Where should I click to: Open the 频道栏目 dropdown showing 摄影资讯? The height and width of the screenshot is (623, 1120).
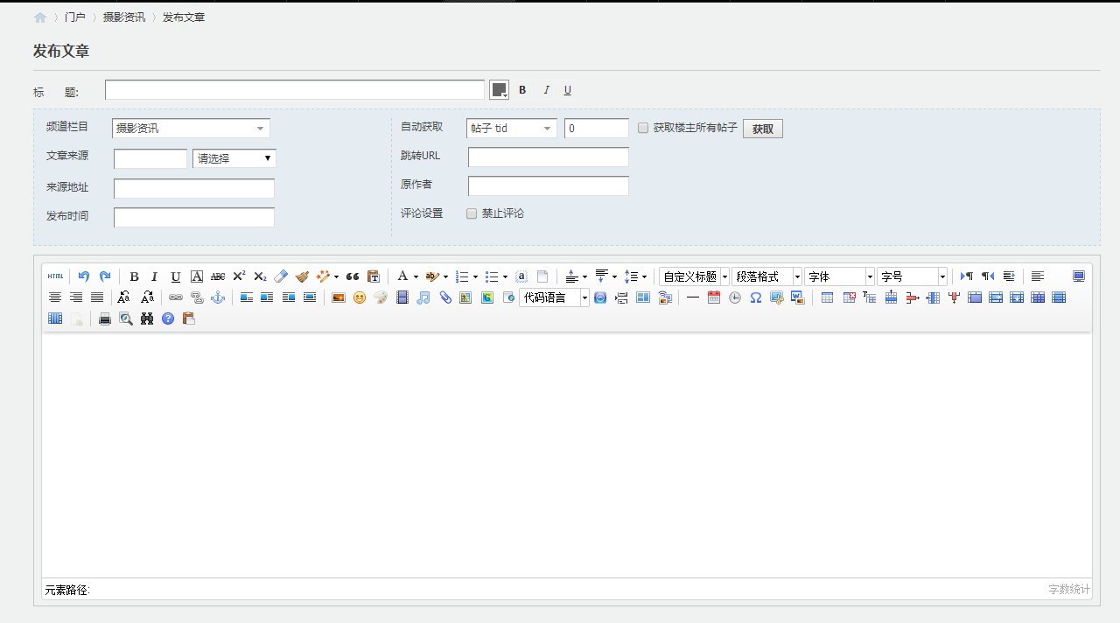pyautogui.click(x=191, y=129)
